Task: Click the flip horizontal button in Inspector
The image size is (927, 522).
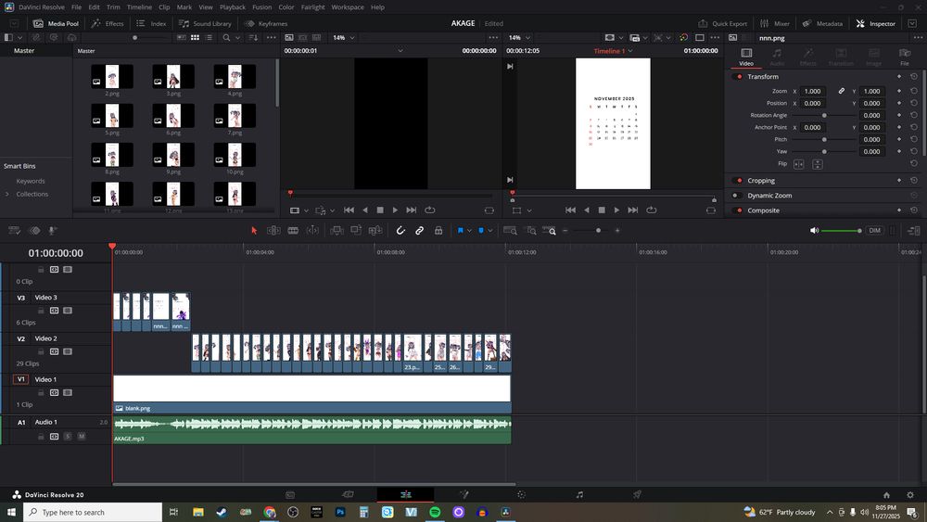Action: (799, 164)
